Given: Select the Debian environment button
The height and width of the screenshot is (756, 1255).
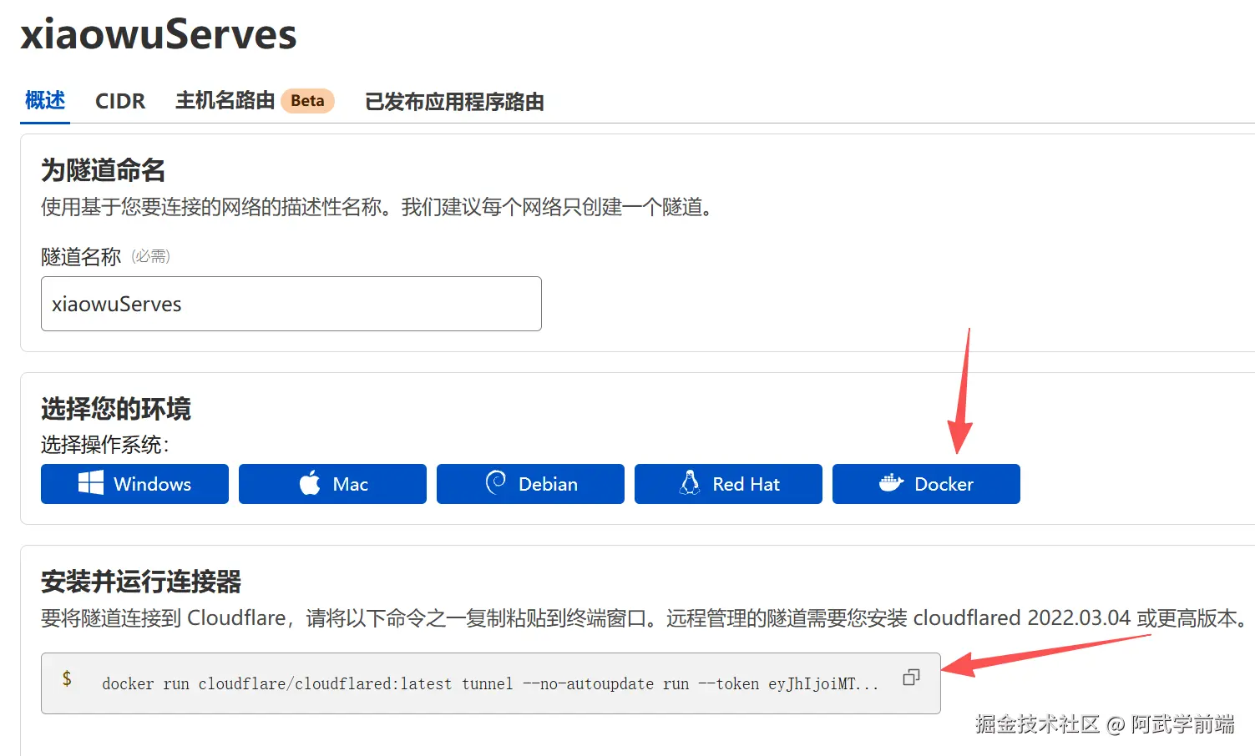Looking at the screenshot, I should [530, 484].
